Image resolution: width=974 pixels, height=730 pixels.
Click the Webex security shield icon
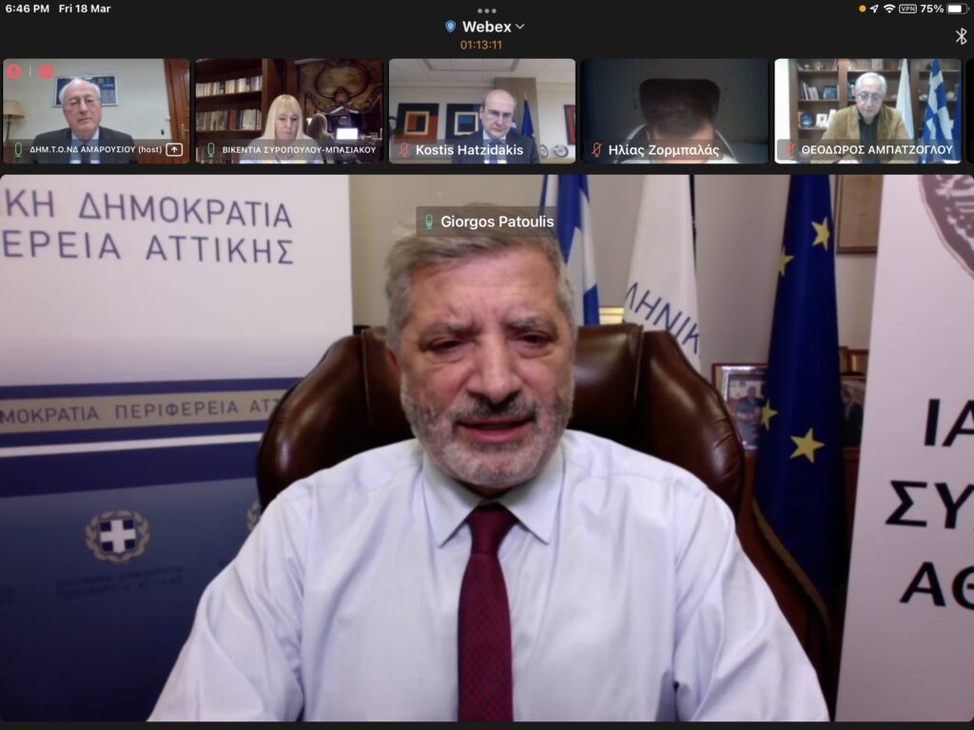tap(450, 27)
